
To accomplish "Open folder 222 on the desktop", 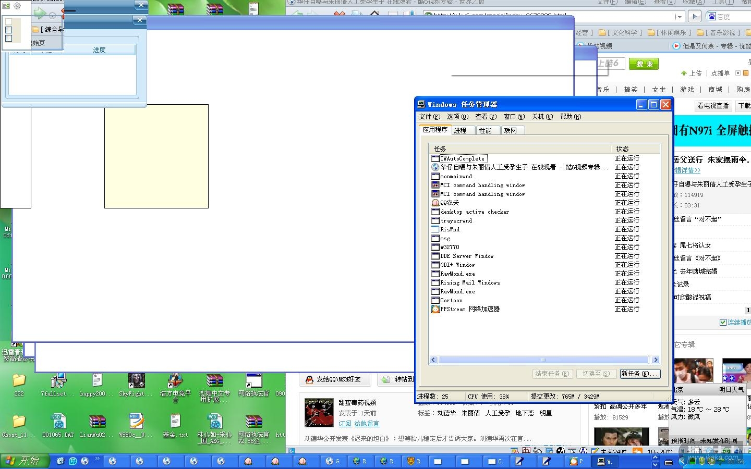I will pyautogui.click(x=19, y=383).
